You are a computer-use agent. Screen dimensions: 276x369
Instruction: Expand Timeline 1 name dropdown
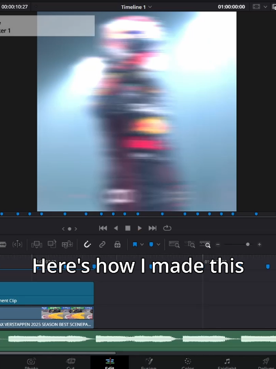coord(150,7)
